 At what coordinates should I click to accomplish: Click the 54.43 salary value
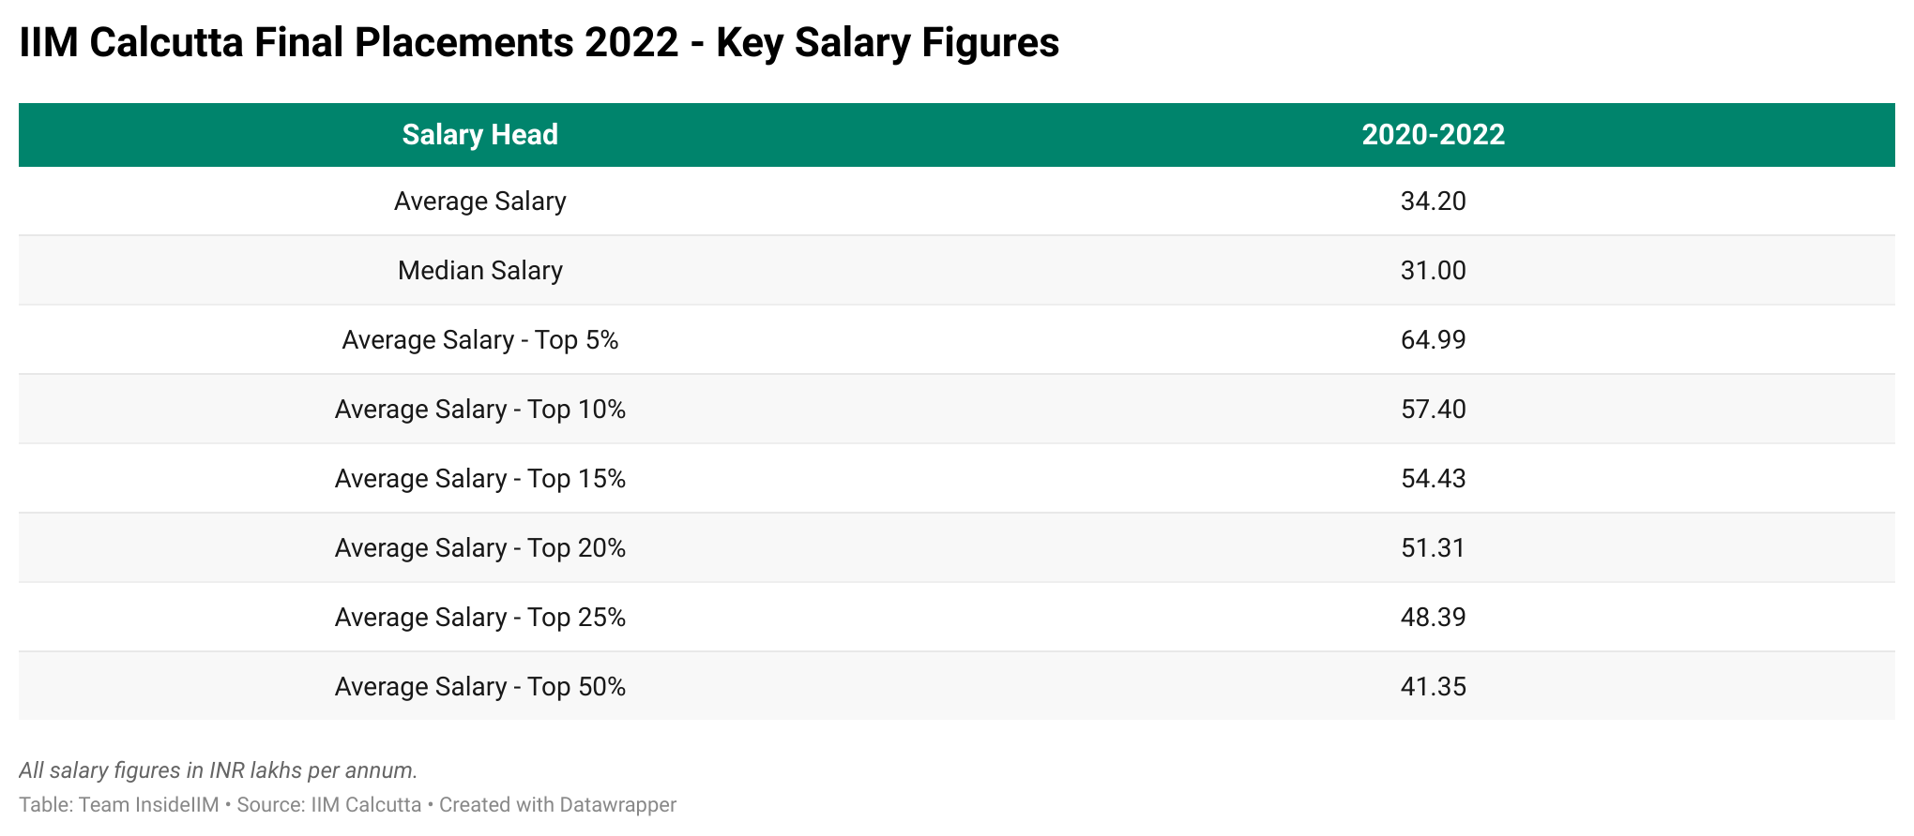point(1433,479)
